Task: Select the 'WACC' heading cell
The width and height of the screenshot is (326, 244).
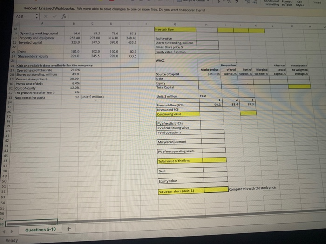Action: click(x=160, y=60)
